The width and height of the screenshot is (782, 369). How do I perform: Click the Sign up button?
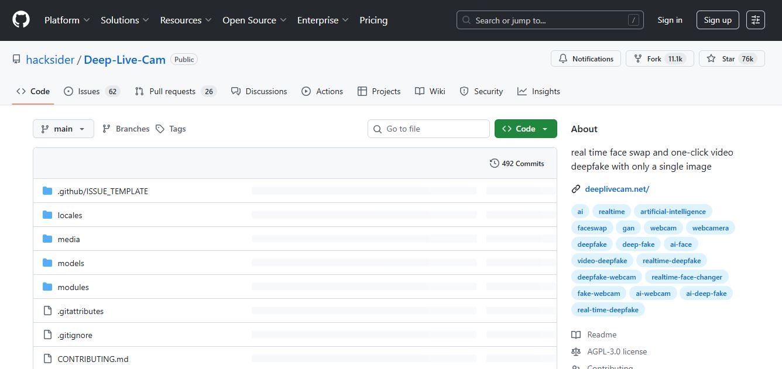tap(718, 20)
